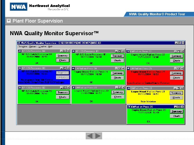
Task: Open Charts for NP-125 Batch Processor #1
Action: click(117, 60)
